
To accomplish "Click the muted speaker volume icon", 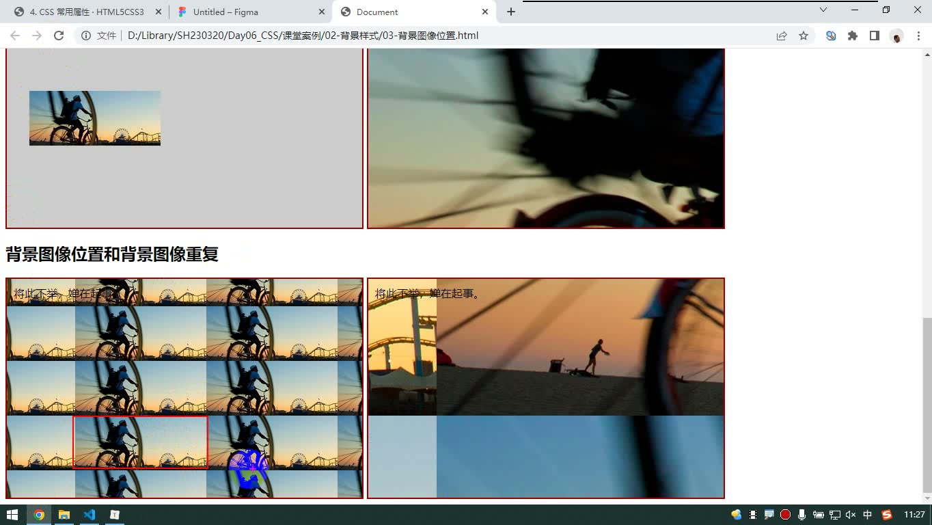I will tap(851, 515).
